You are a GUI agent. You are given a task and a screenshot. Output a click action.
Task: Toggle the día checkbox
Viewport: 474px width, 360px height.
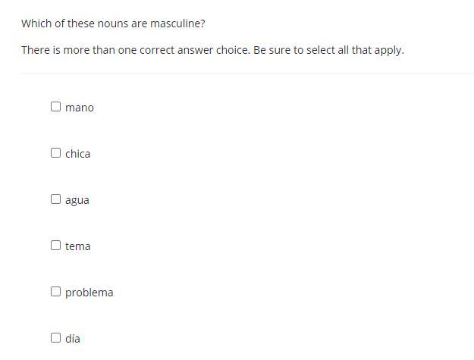coord(55,338)
